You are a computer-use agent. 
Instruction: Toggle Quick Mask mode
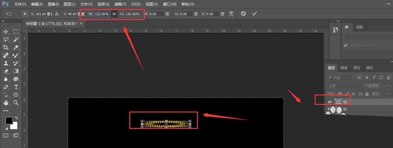click(6, 135)
